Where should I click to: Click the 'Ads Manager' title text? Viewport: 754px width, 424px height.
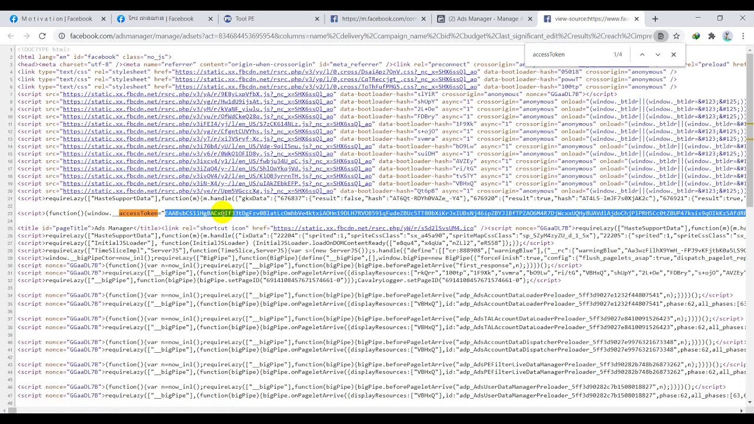pos(114,228)
